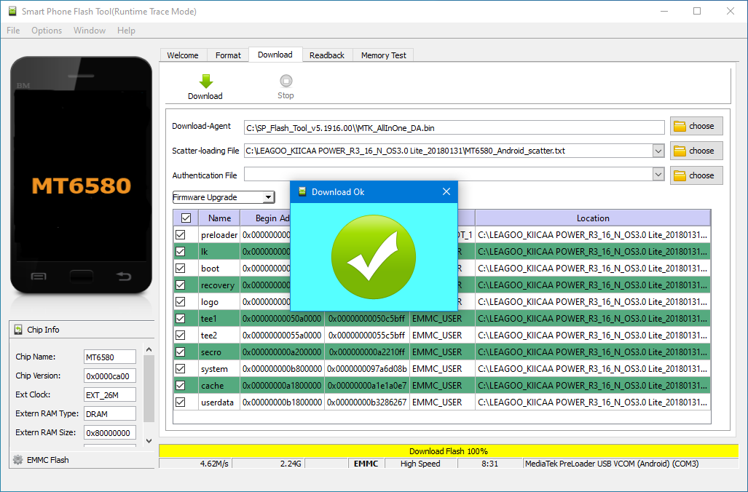This screenshot has height=492, width=748.
Task: Uncheck the lk partition checkbox
Action: tap(181, 251)
